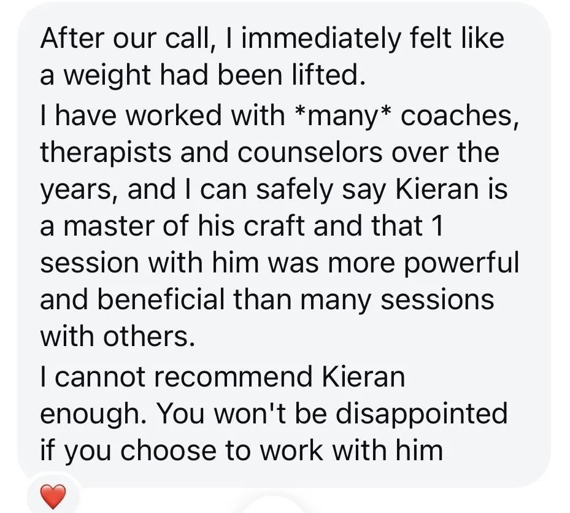This screenshot has width=570, height=513.
Task: Click 'Kieran' in 'cannot recommend Kieran'
Action: click(x=363, y=376)
